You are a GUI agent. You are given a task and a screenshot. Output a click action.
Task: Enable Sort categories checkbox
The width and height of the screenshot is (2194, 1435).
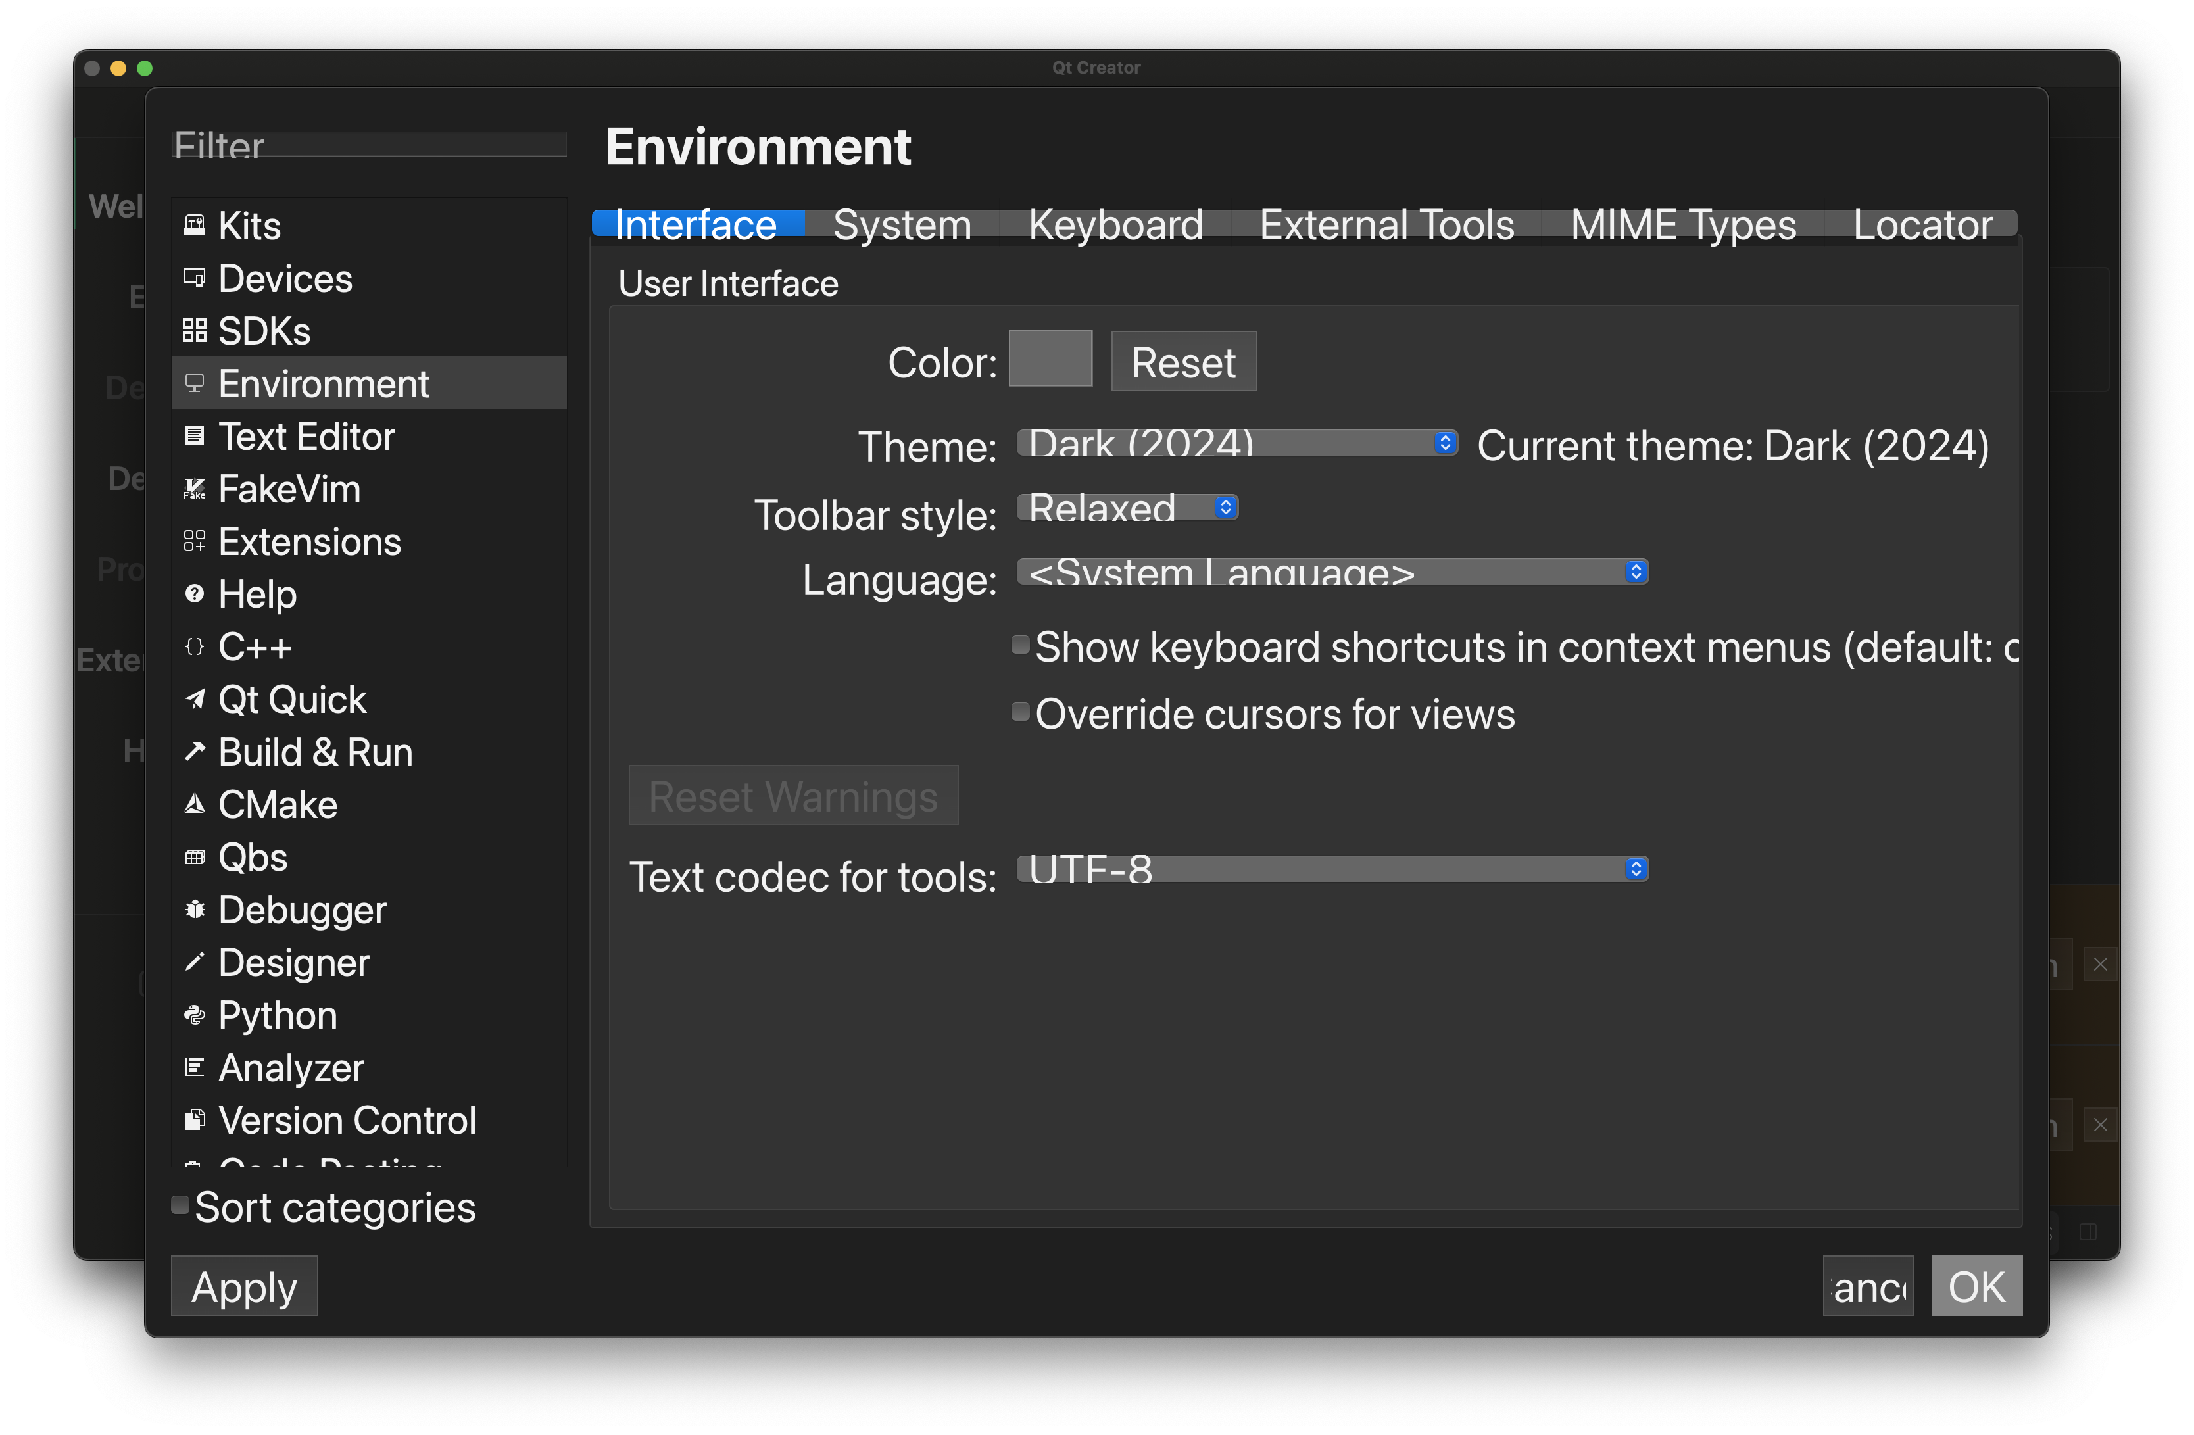[181, 1205]
